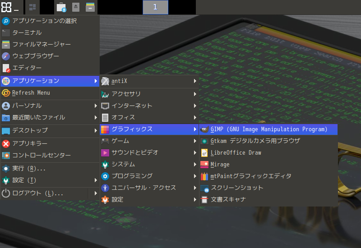The image size is (361, 248).
Task: Launch アプリキラー from the menu
Action: tap(50, 143)
